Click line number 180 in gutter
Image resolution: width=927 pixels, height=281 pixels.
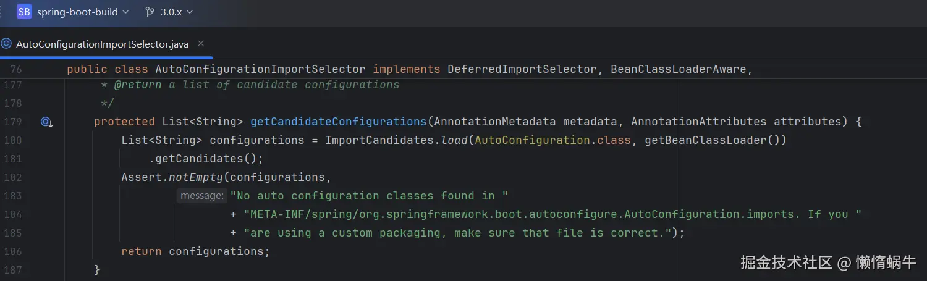12,140
